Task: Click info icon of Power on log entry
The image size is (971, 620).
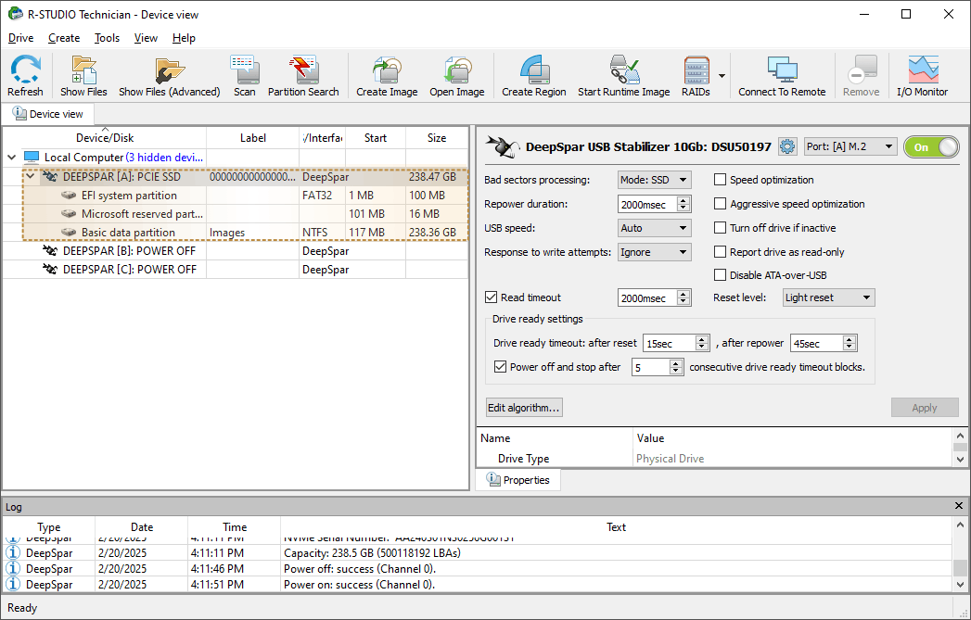Action: 13,584
